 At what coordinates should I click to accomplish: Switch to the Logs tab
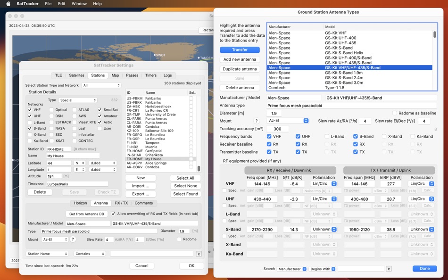[x=168, y=75]
